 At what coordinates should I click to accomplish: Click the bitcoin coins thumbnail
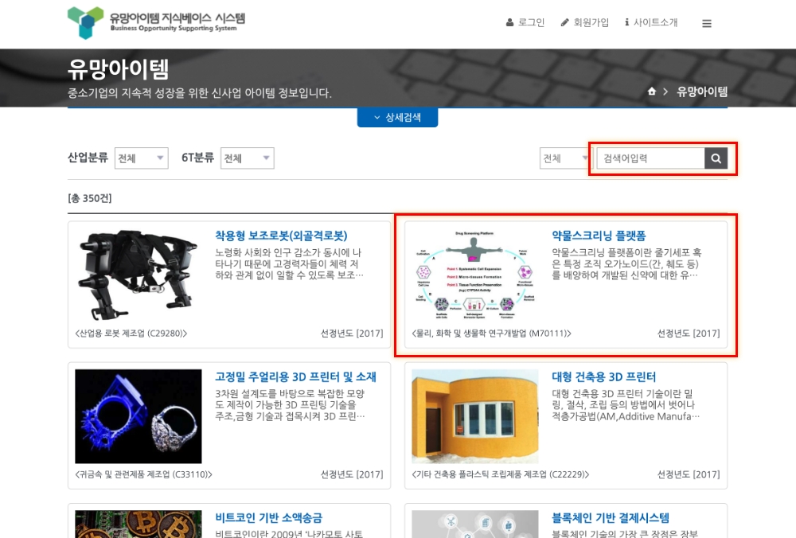tap(138, 524)
